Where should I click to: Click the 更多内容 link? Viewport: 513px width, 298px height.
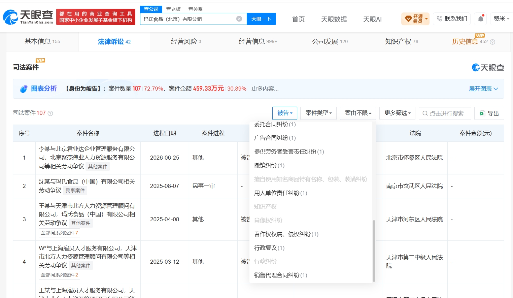pyautogui.click(x=265, y=89)
